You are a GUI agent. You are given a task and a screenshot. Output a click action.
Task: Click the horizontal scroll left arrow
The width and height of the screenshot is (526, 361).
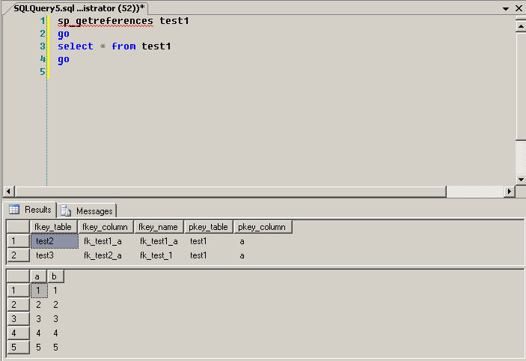click(8, 192)
